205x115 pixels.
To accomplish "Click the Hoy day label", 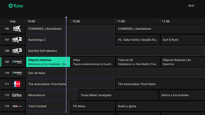I will click(13, 21).
